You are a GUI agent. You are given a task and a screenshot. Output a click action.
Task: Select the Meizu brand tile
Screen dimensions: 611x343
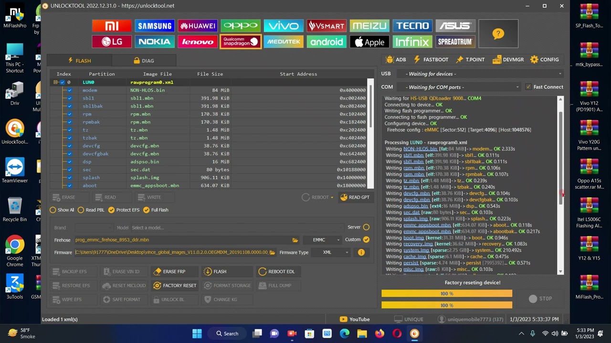tap(369, 26)
